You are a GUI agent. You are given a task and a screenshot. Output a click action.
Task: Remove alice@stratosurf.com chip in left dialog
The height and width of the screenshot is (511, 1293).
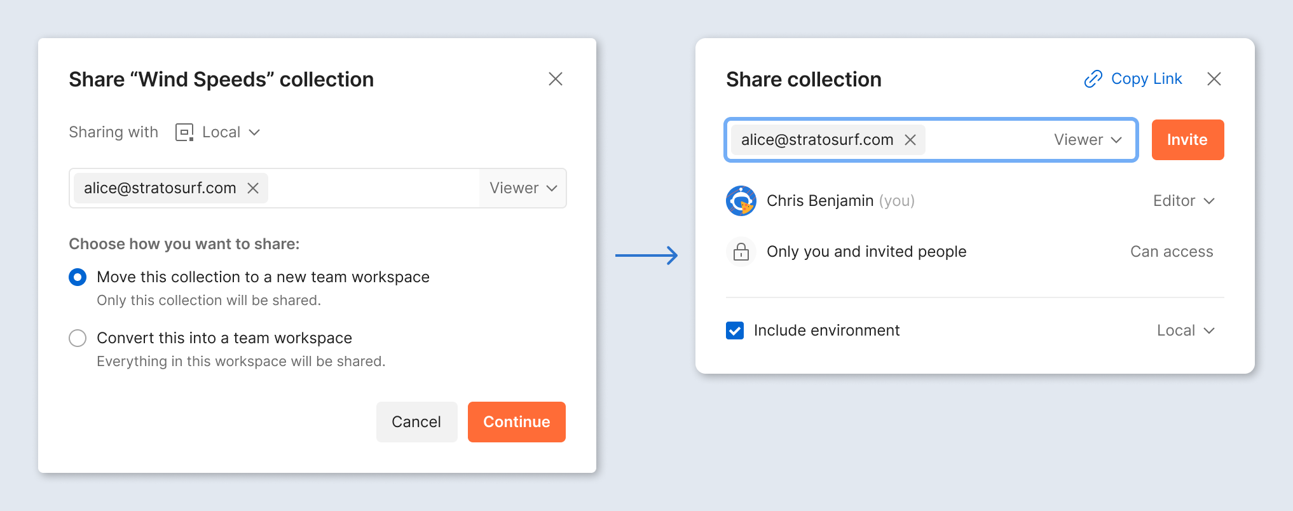(253, 188)
